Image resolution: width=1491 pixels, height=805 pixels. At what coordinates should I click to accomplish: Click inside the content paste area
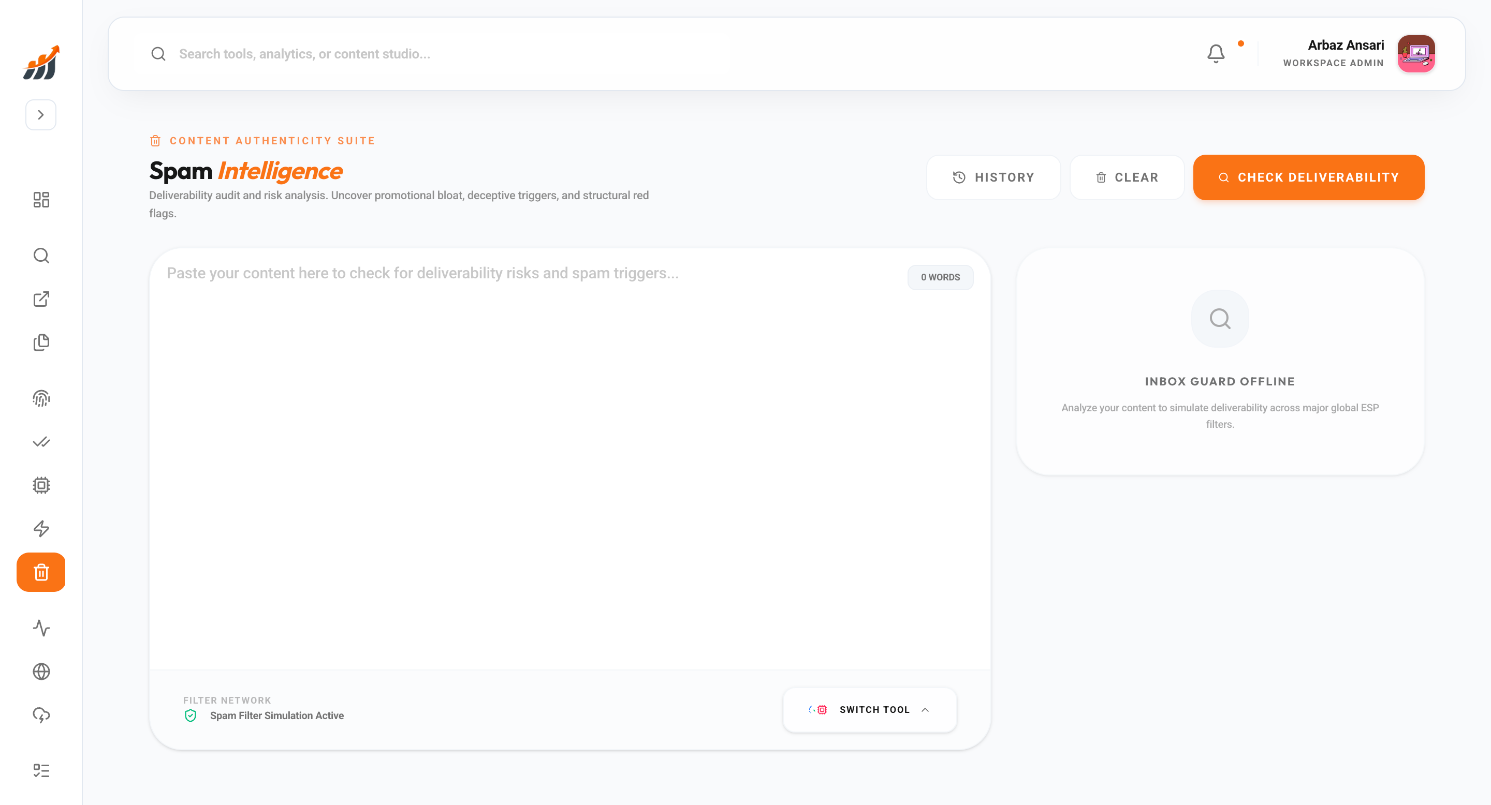[521, 405]
